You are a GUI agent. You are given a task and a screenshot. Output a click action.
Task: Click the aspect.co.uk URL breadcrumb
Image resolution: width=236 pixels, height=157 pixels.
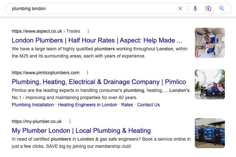(46, 31)
